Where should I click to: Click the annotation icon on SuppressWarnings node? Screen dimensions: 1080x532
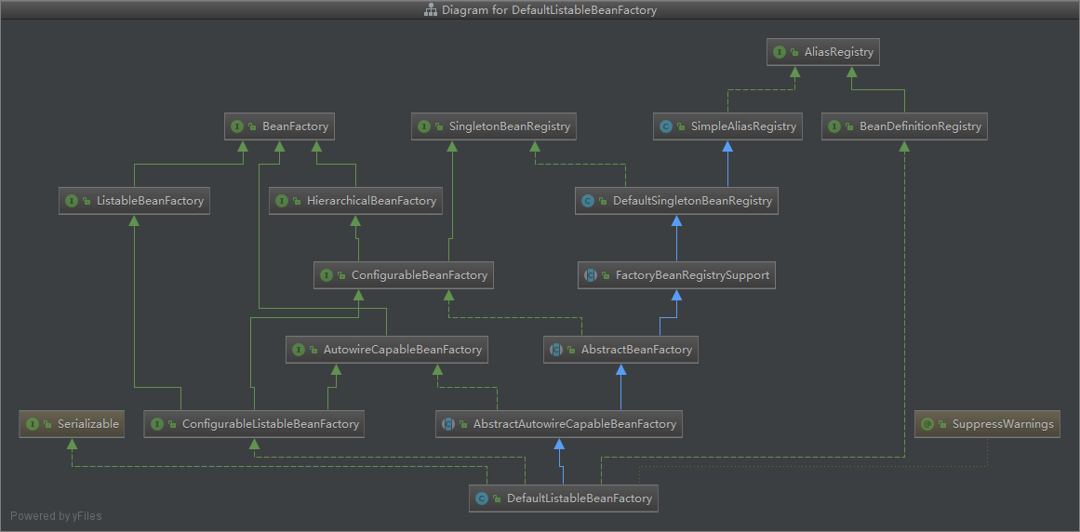click(927, 424)
